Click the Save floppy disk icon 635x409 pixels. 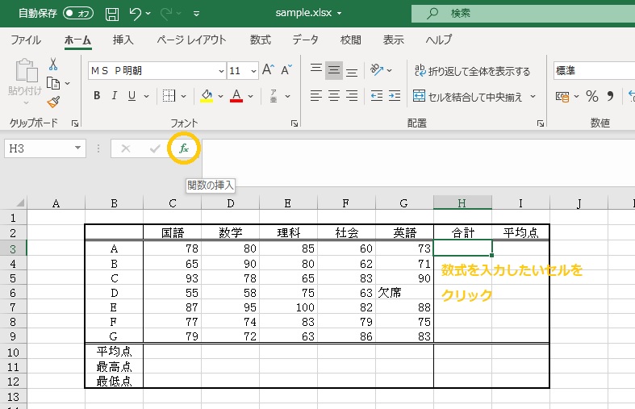(x=112, y=14)
